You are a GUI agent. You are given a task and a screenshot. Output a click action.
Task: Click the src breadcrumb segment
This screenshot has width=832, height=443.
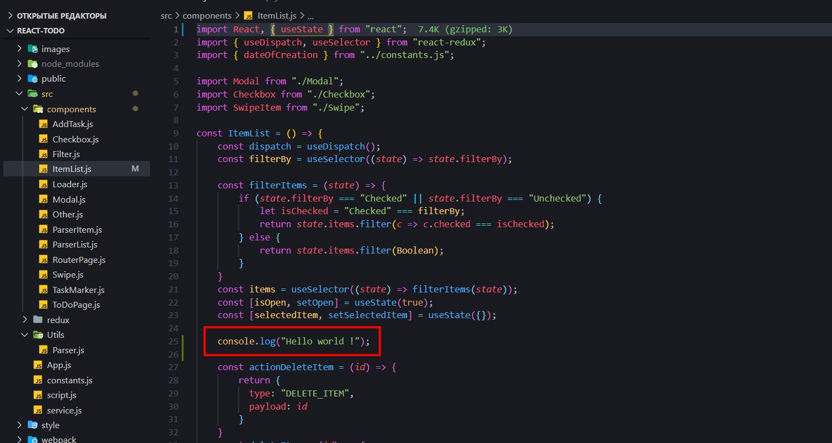[x=166, y=16]
